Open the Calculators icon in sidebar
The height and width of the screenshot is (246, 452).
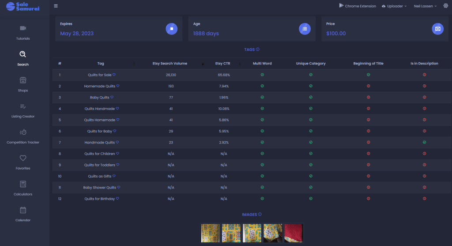point(23,184)
